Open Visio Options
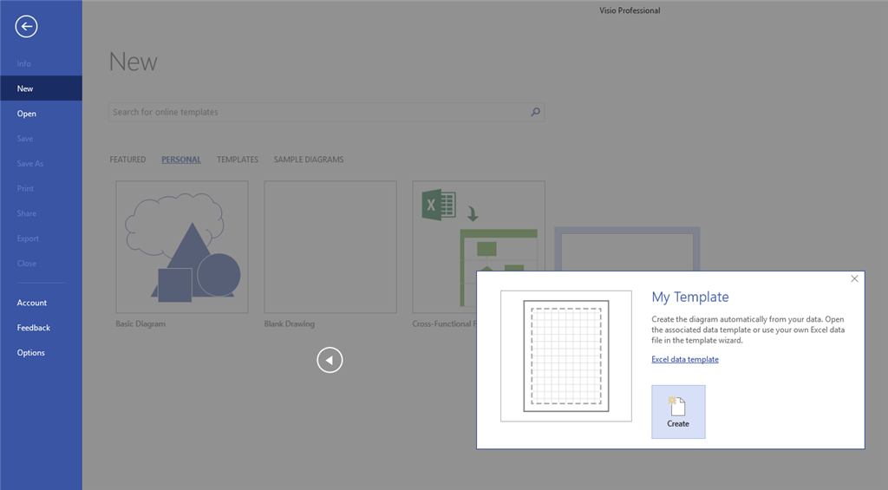 (30, 352)
